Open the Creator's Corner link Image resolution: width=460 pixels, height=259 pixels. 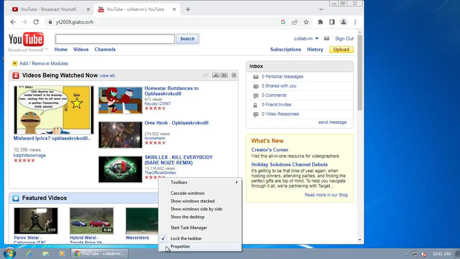pos(270,150)
